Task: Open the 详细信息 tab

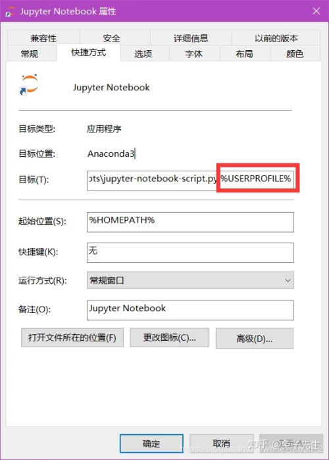Action: [x=191, y=38]
